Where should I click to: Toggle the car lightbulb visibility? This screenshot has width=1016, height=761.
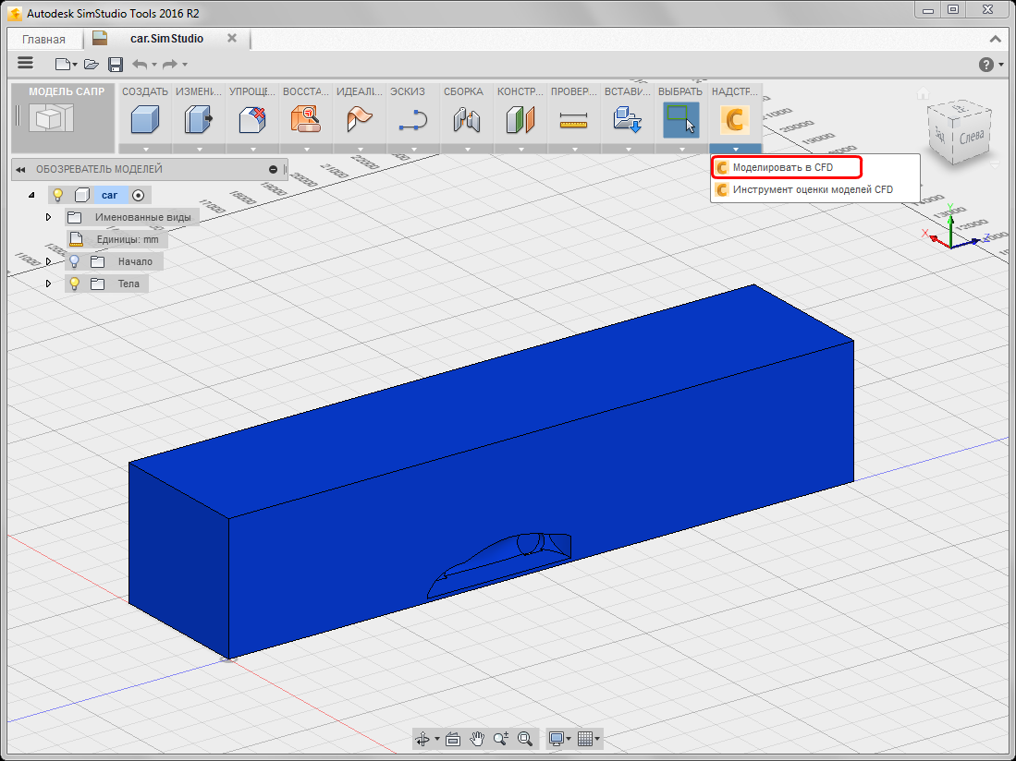click(x=57, y=195)
